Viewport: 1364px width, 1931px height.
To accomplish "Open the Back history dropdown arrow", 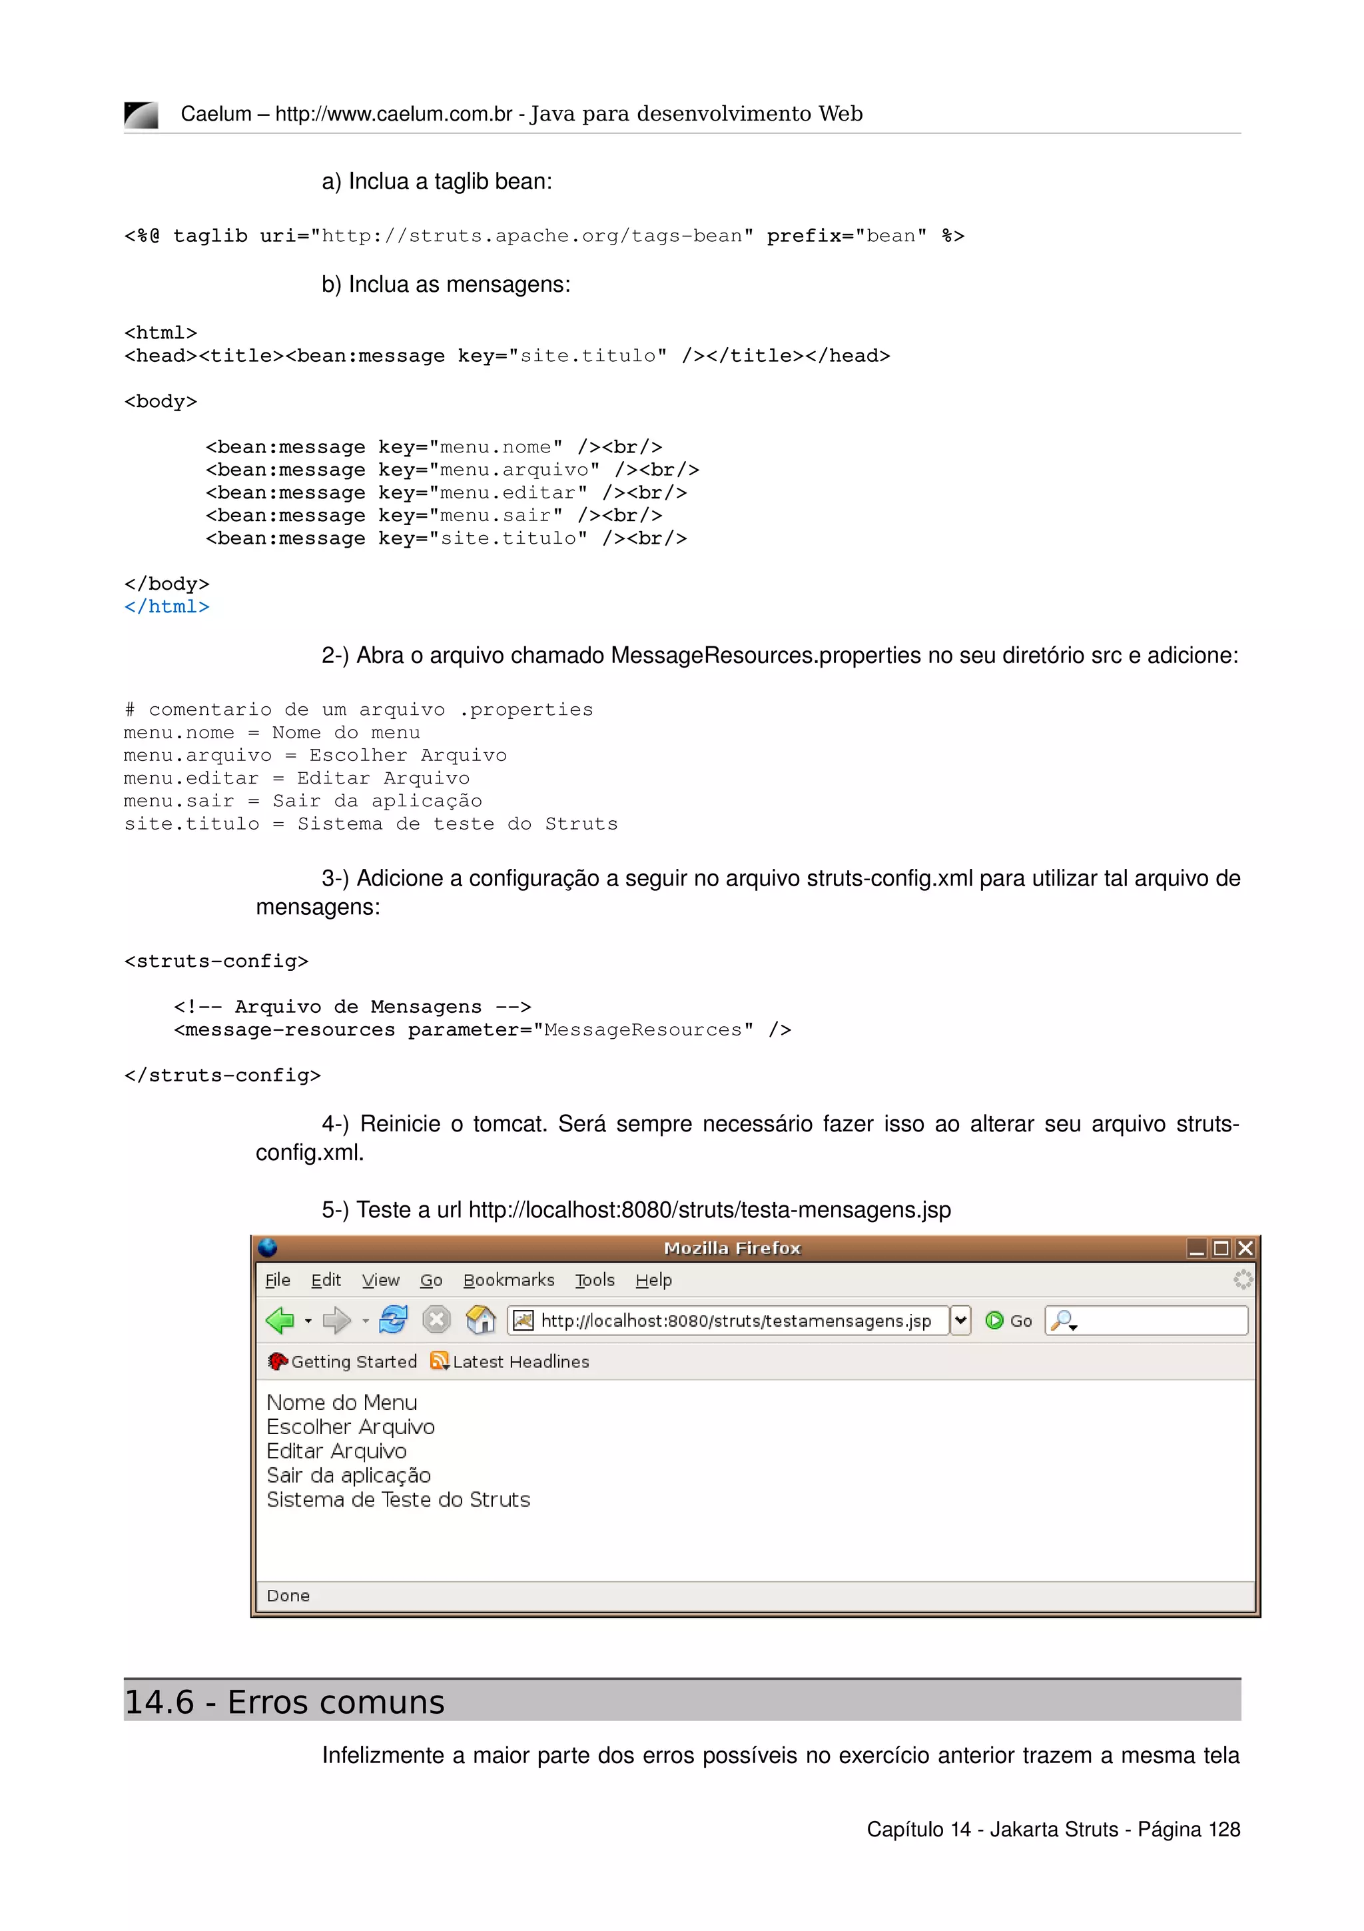I will click(308, 1321).
